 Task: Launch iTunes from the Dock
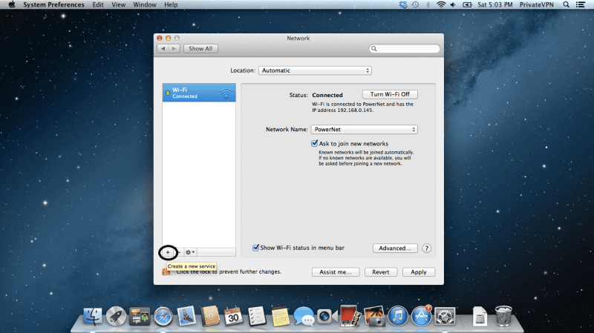(x=399, y=317)
